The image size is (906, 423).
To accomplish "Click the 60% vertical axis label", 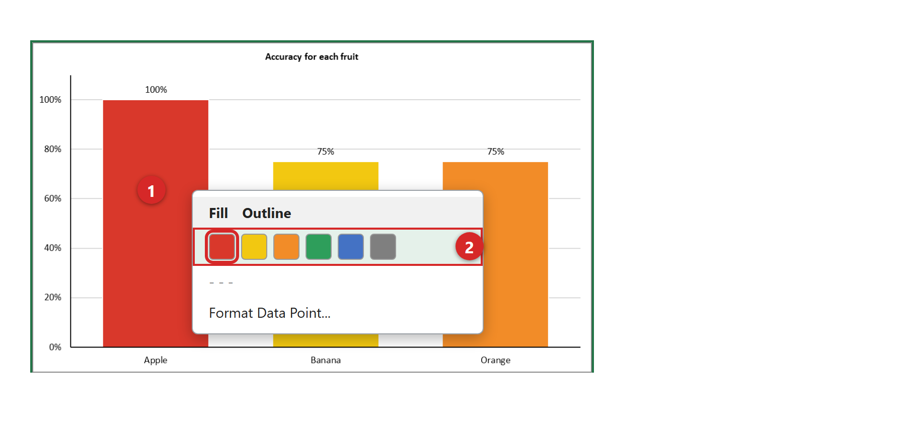I will (x=53, y=198).
